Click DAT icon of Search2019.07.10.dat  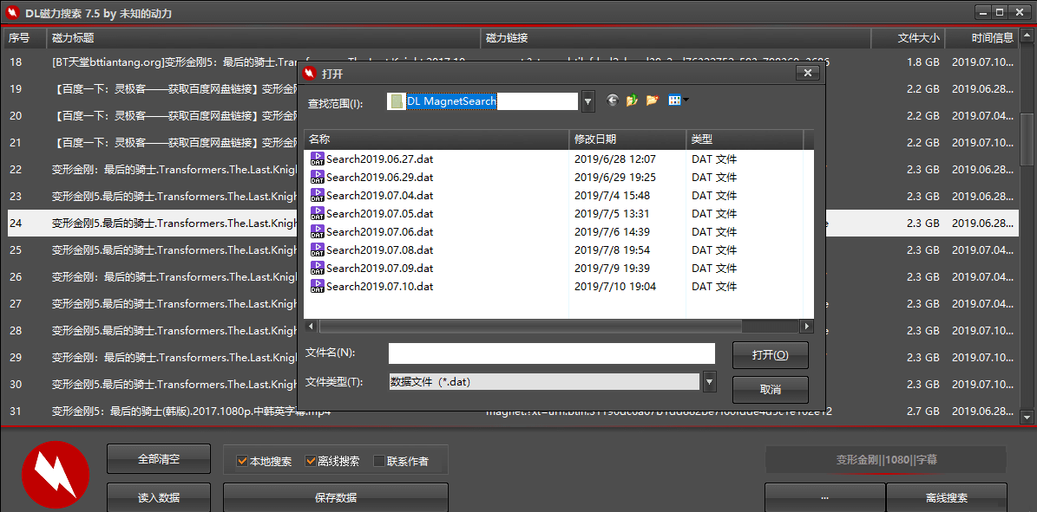[x=318, y=286]
